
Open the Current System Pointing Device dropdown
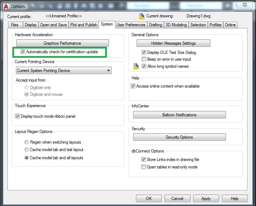(x=64, y=71)
